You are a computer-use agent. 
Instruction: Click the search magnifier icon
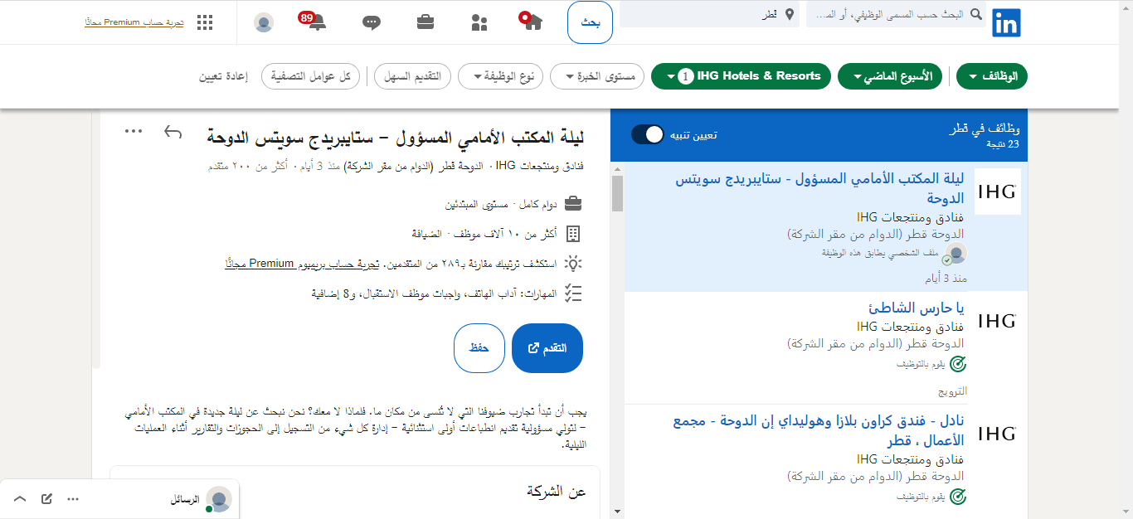pos(975,15)
